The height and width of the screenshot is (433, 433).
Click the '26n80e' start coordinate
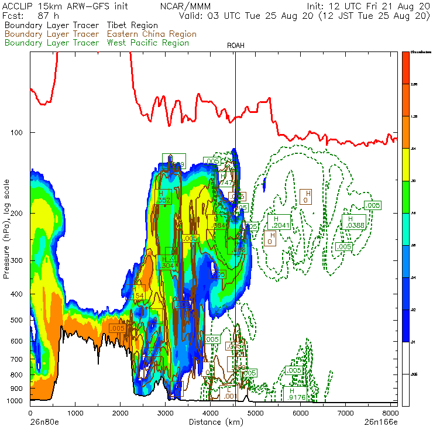pos(44,422)
